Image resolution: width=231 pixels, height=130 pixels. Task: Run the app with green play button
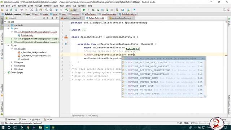84,10
